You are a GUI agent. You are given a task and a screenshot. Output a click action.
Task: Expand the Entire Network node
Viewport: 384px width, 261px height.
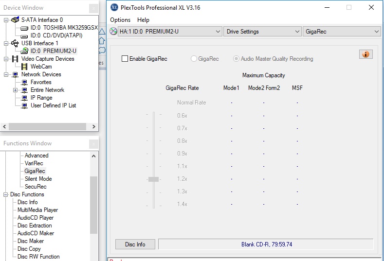(x=15, y=90)
